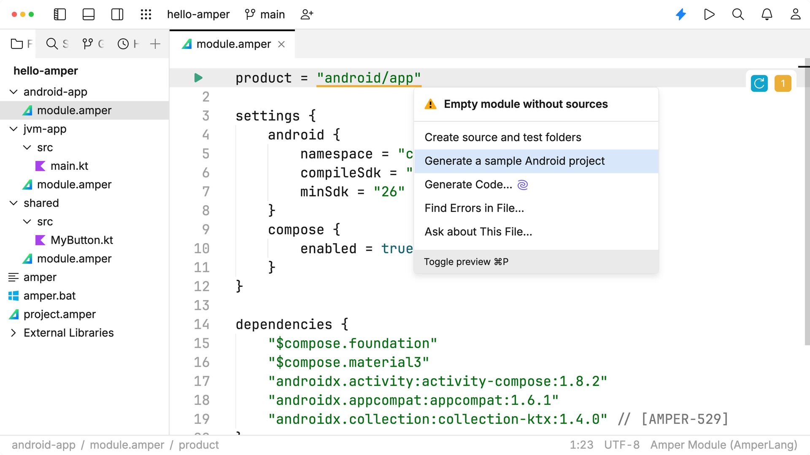Viewport: 810px width, 455px height.
Task: Collapse the src folder under shared
Action: [x=27, y=222]
